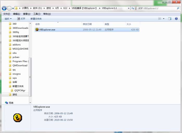The width and height of the screenshot is (182, 133).
Task: Expand the arrow after 软件 (D:) in path
Action: (44, 8)
